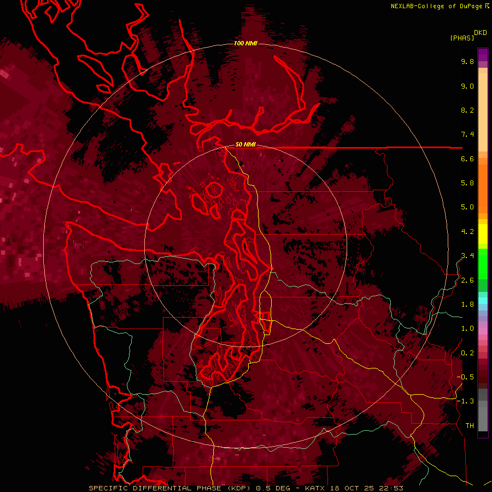Click the 6.6 scale label
The image size is (492, 492).
click(467, 159)
